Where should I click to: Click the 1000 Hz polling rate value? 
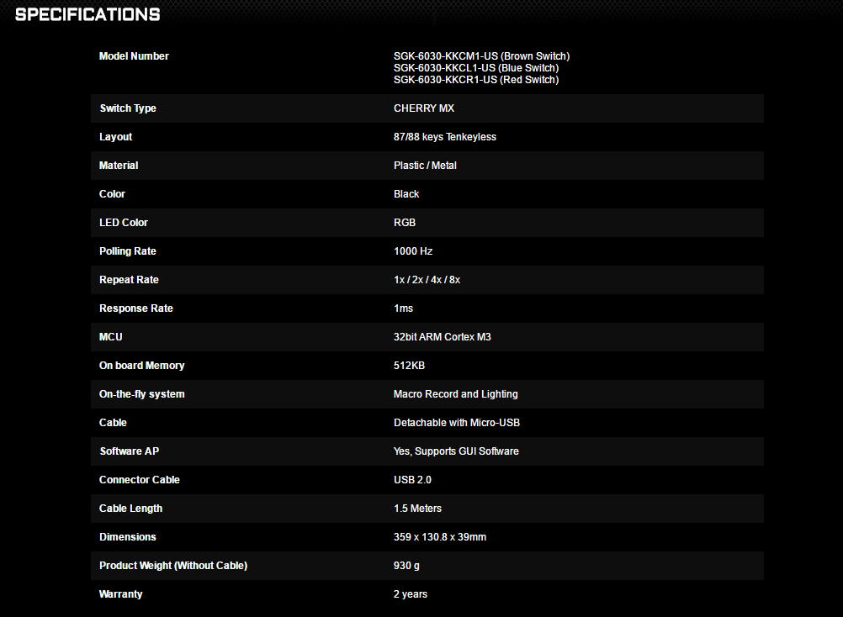(413, 251)
